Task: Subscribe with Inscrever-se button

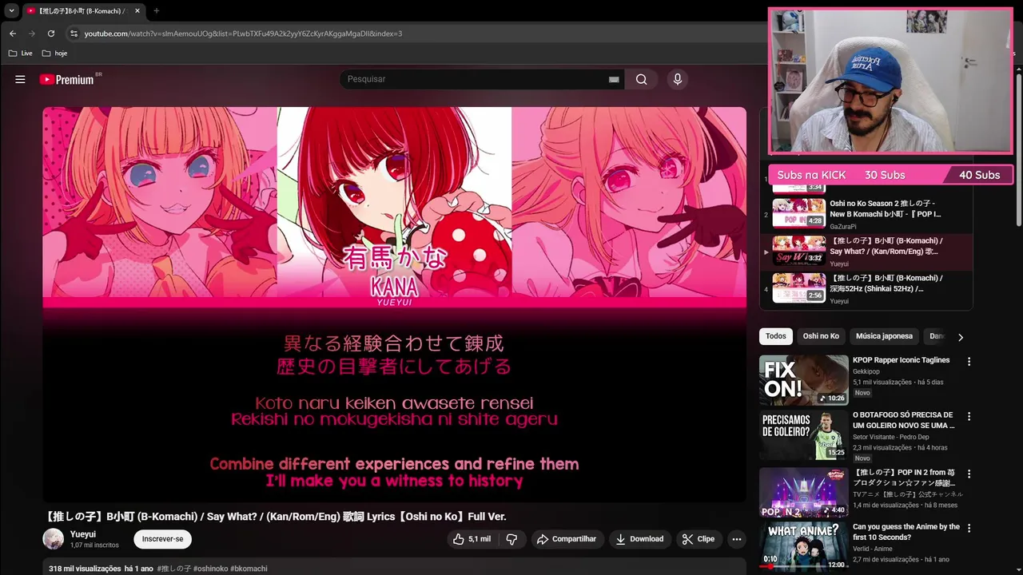Action: pyautogui.click(x=162, y=539)
